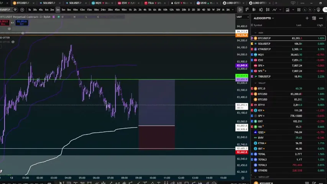
Task: Toggle flag on SPY watchlist row
Action: [252, 116]
